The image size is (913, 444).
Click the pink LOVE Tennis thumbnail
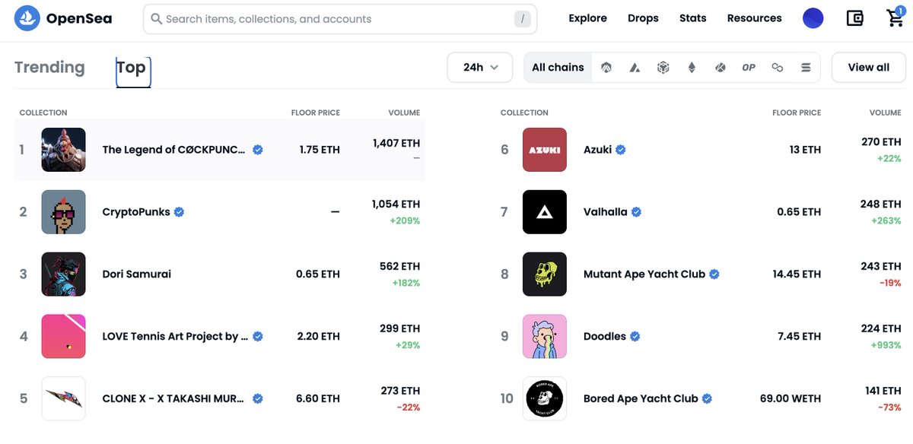click(64, 336)
